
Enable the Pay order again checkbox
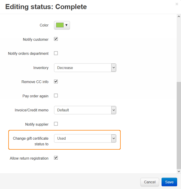tap(56, 96)
